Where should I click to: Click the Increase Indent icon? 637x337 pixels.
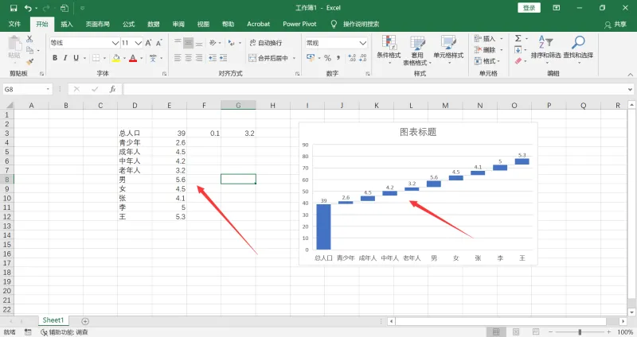223,58
